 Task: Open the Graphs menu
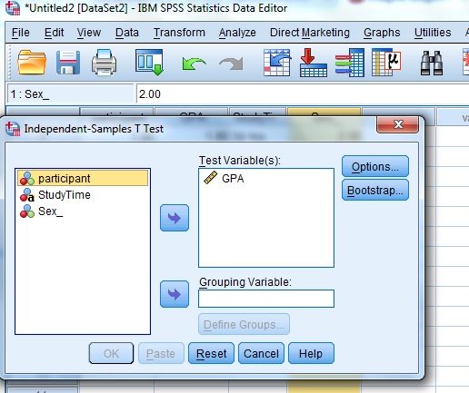tap(382, 33)
